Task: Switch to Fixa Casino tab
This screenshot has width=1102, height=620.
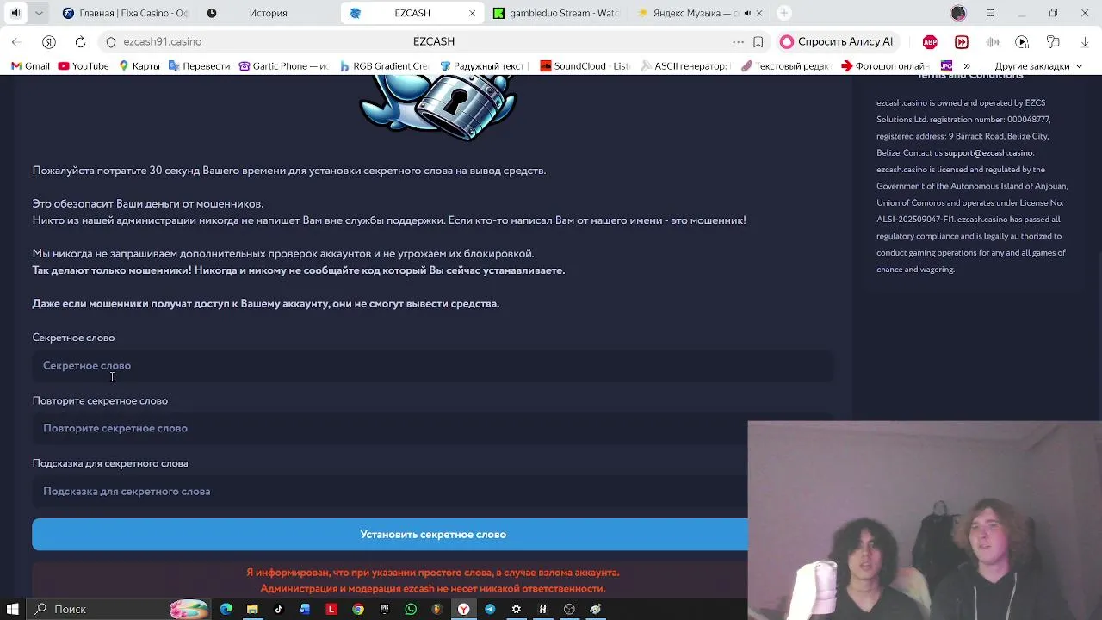Action: (125, 13)
